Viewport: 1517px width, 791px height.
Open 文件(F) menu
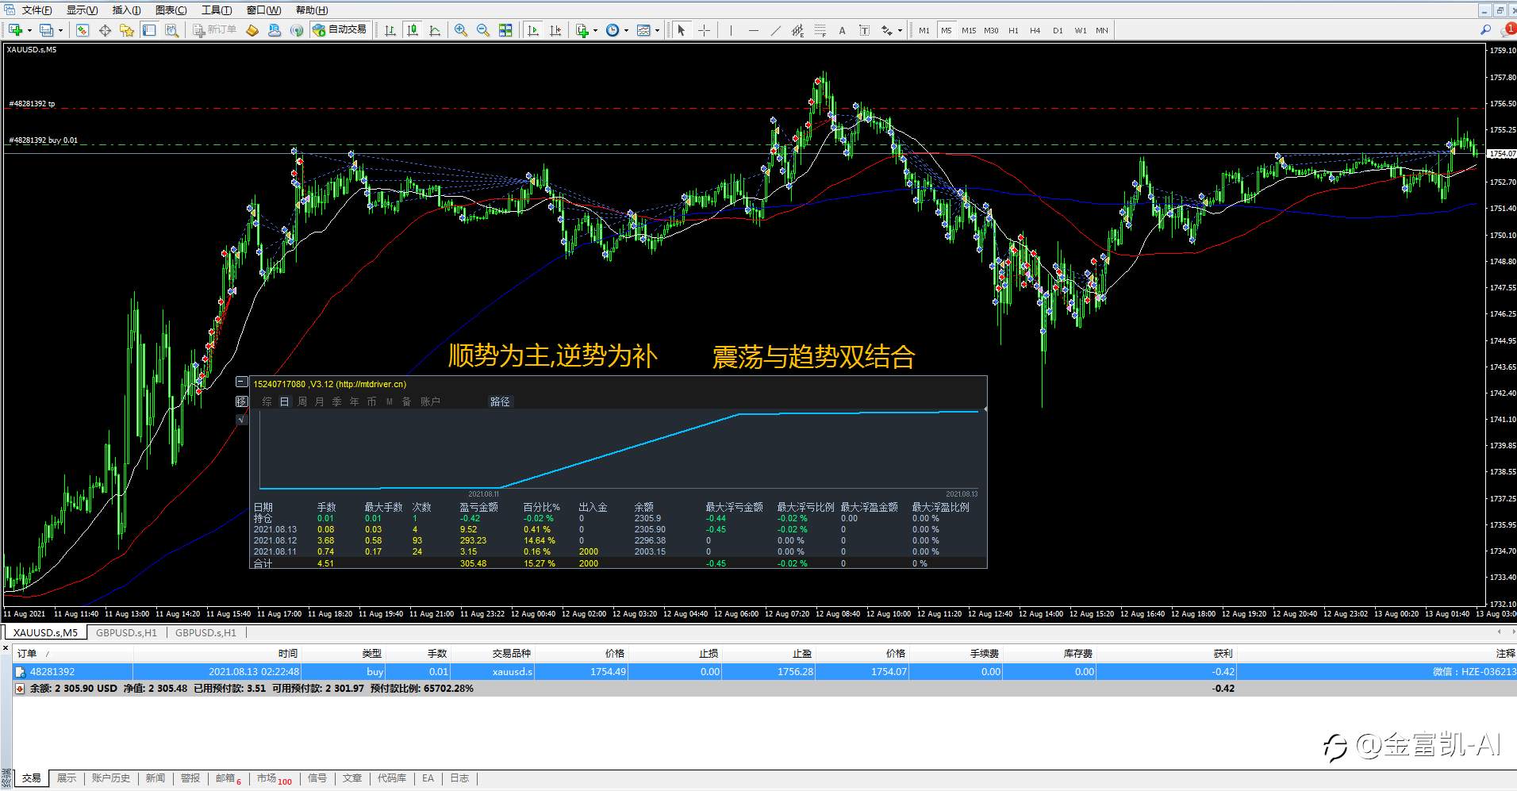pyautogui.click(x=36, y=10)
